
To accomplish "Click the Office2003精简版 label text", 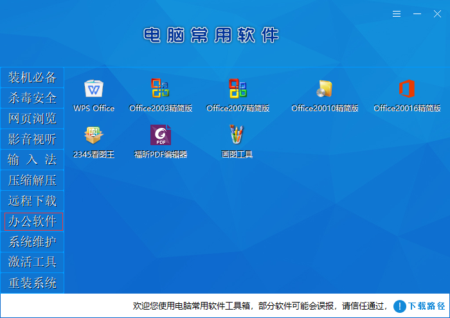I will (161, 108).
